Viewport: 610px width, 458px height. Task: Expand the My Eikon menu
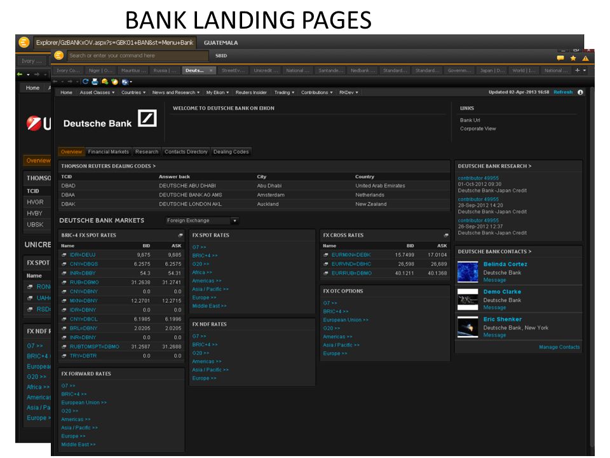click(x=217, y=92)
